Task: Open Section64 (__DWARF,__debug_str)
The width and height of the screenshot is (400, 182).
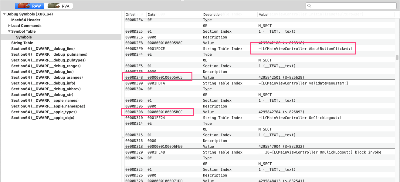Action: pos(42,95)
